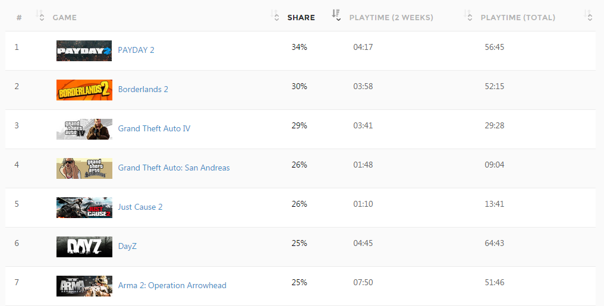Follow the Borderlands 2 text link
This screenshot has width=604, height=306.
(x=143, y=89)
